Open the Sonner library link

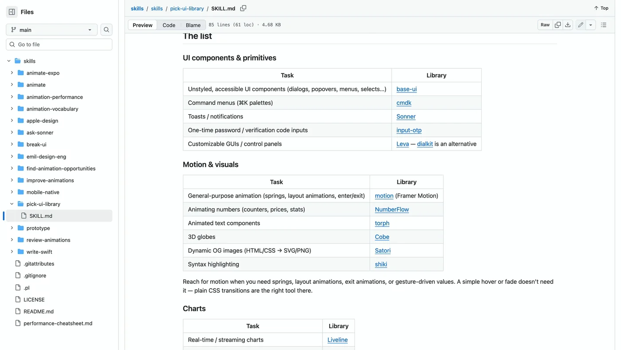tap(406, 116)
